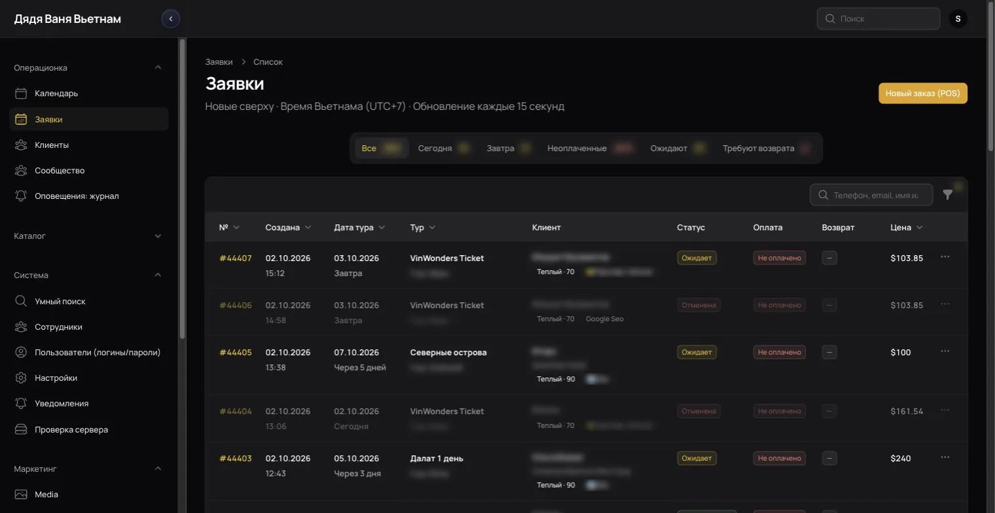Image resolution: width=995 pixels, height=513 pixels.
Task: Click the sidebar vertical scrollbar
Action: (x=183, y=188)
